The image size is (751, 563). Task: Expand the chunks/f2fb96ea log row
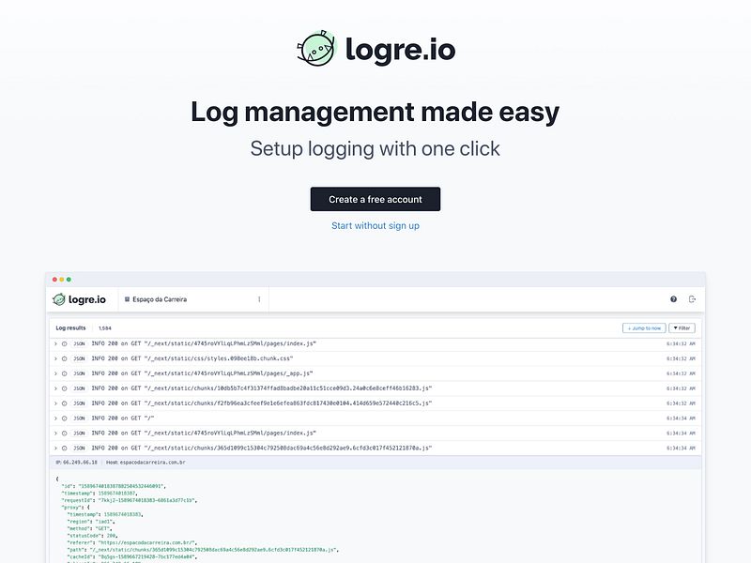[x=55, y=403]
